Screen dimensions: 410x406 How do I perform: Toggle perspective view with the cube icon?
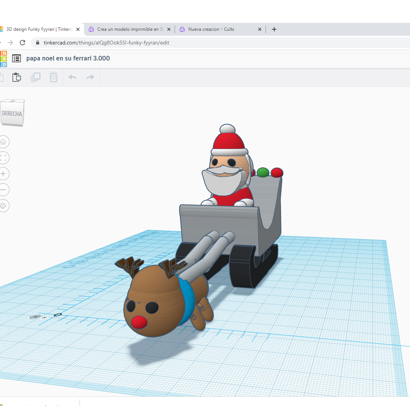3,206
